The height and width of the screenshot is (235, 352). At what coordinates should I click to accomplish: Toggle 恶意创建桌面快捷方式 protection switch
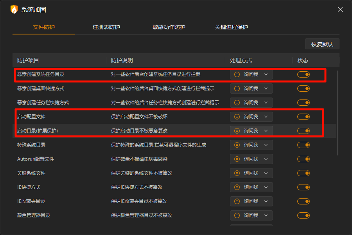[304, 89]
